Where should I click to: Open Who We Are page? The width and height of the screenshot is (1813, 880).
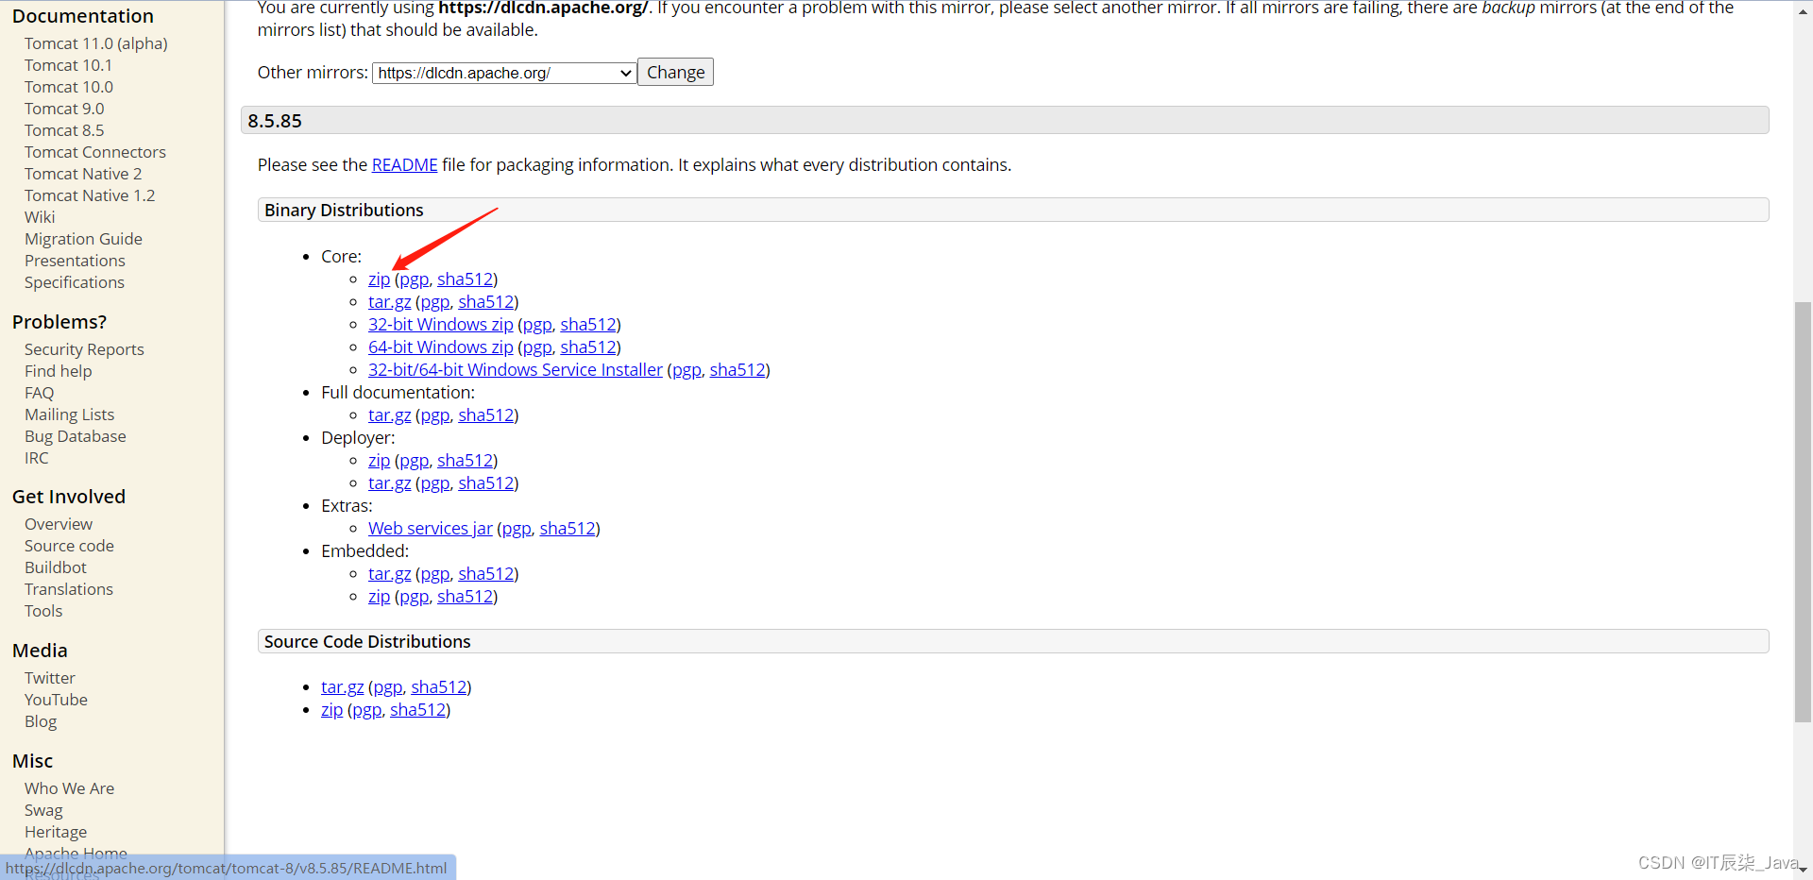coord(69,788)
